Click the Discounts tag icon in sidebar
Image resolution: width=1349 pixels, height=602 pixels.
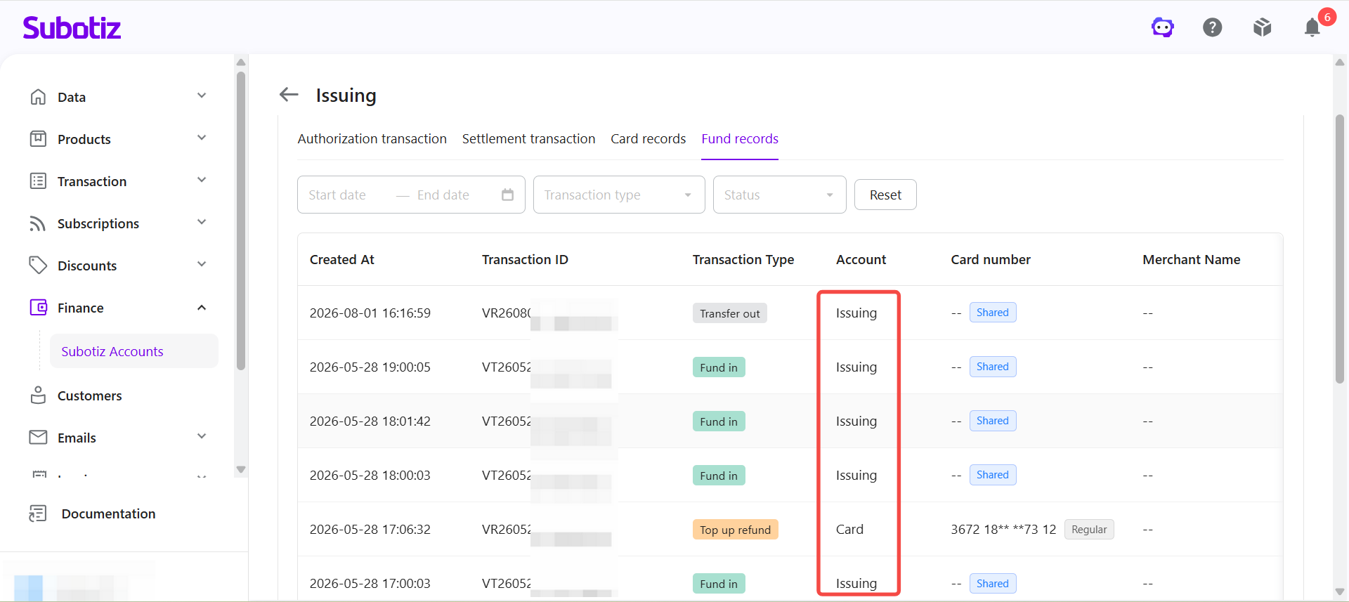(x=38, y=266)
